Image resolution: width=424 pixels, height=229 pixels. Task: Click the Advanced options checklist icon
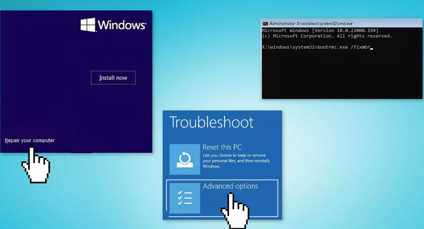click(185, 198)
